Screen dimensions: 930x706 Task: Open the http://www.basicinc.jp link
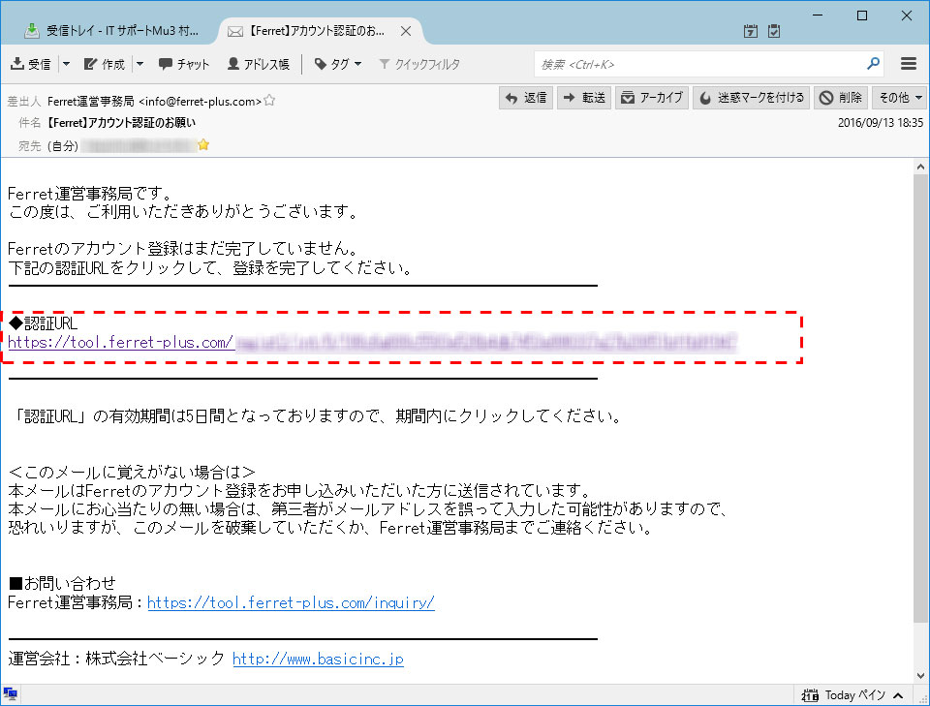pyautogui.click(x=318, y=659)
